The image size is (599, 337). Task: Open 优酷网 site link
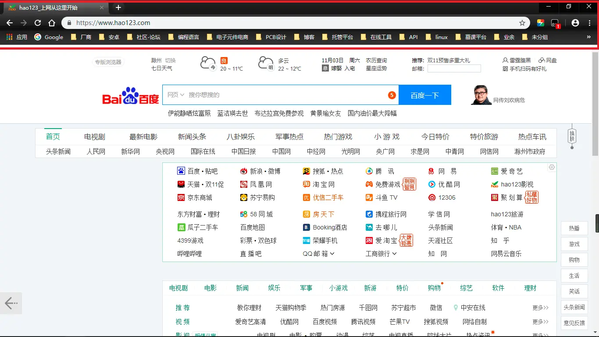point(444,184)
